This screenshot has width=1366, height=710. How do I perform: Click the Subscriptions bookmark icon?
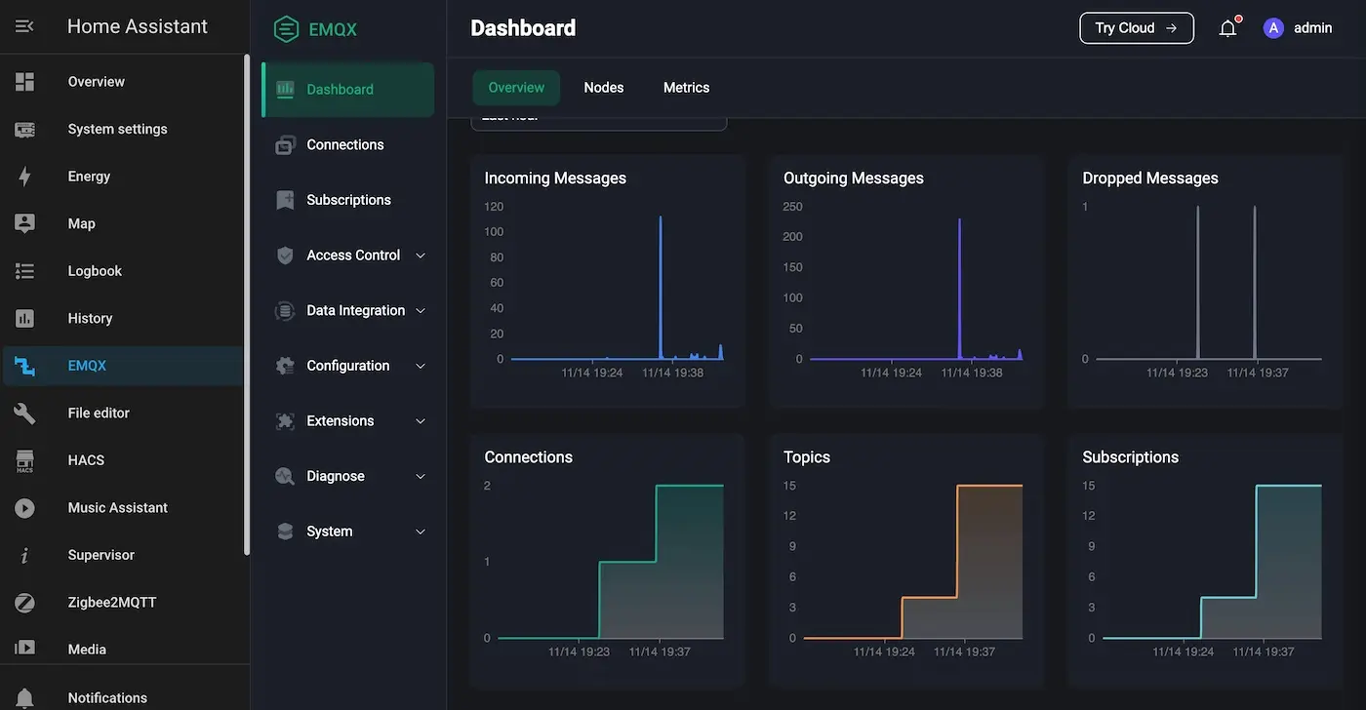(285, 200)
